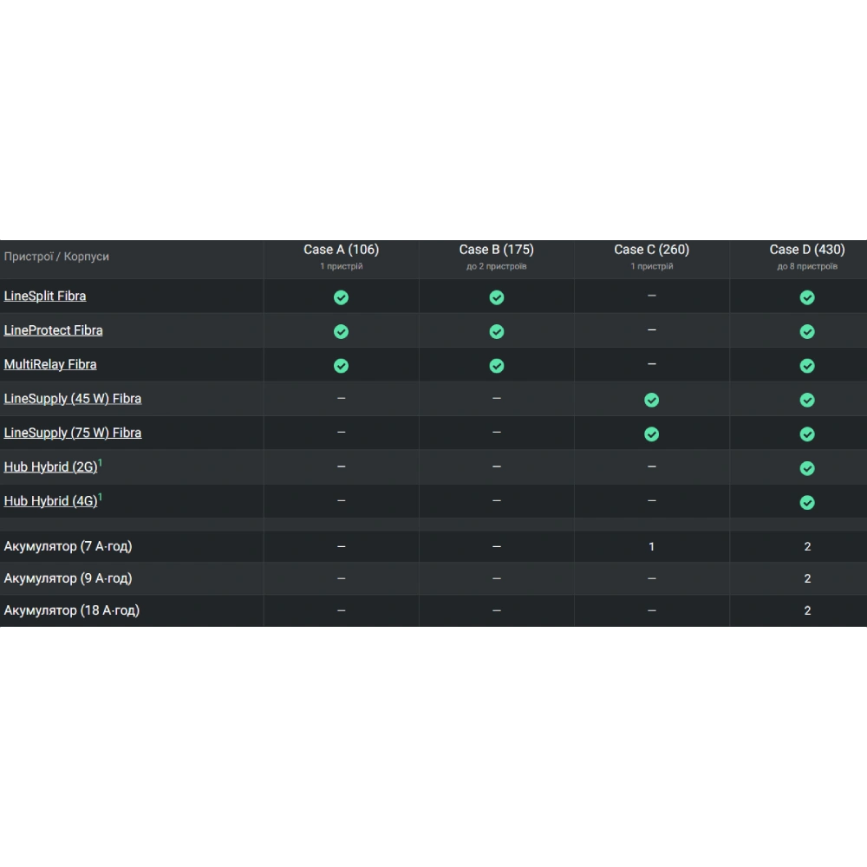Click checkmark for LineSupply (45 W) in Case C
This screenshot has width=867, height=867.
(x=652, y=401)
